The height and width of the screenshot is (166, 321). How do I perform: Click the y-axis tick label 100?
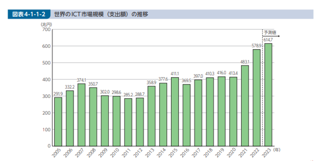pos(47,129)
